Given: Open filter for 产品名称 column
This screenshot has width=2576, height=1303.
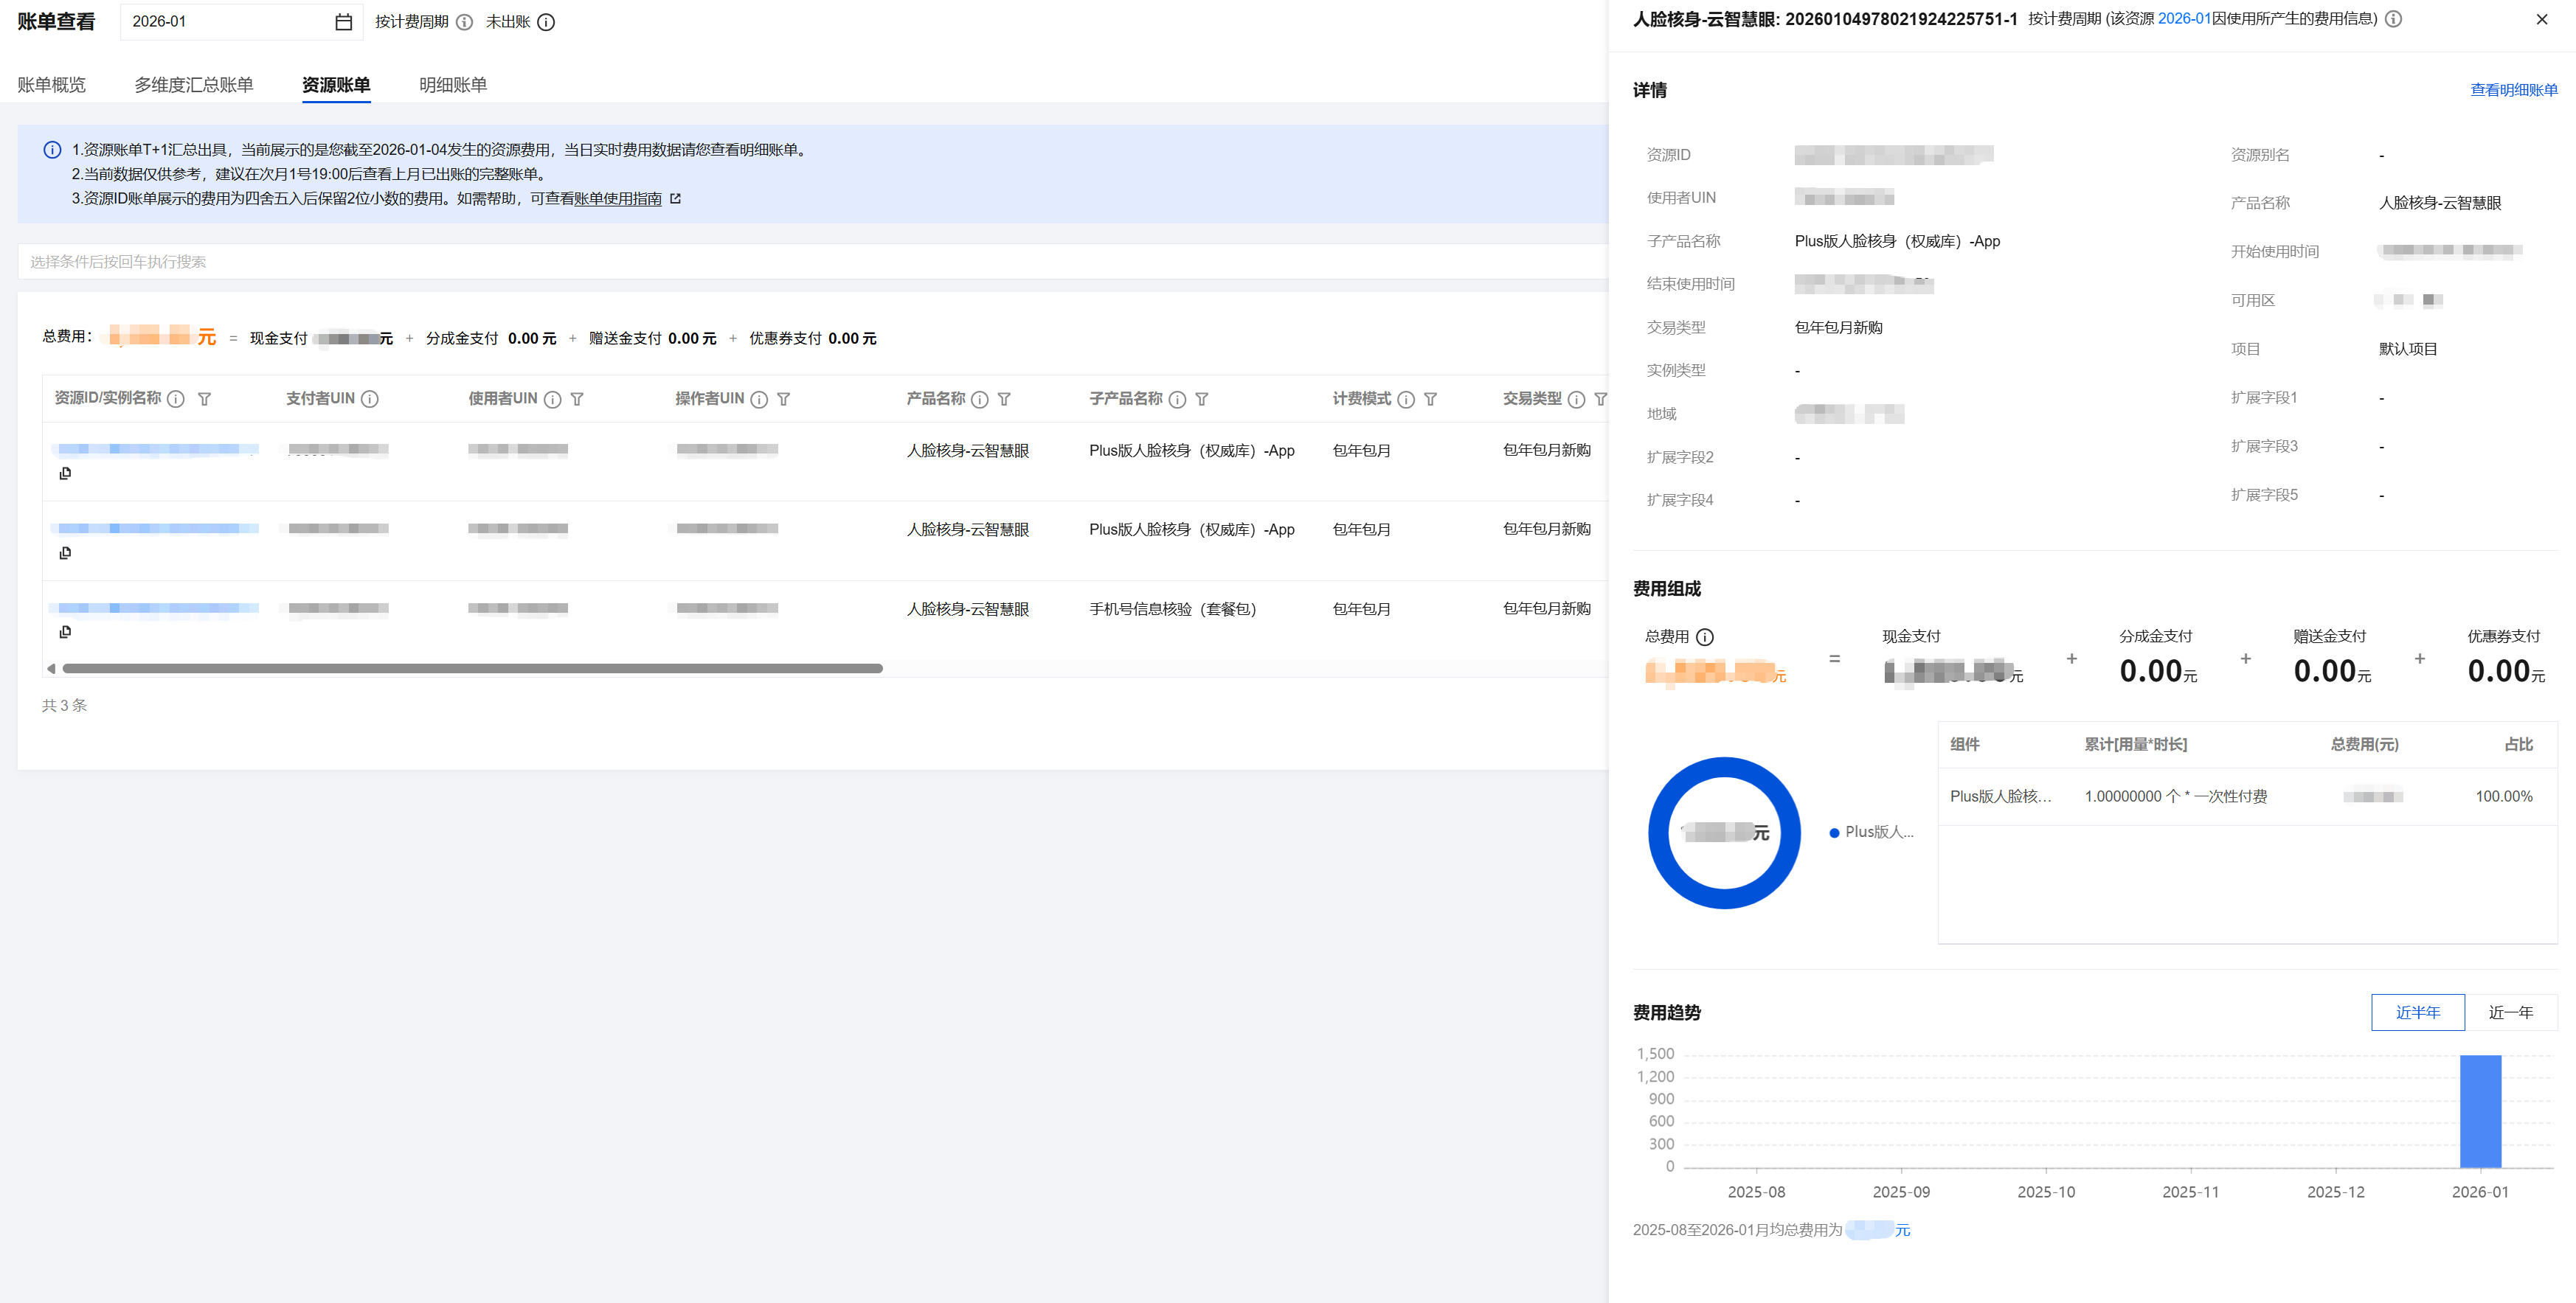Looking at the screenshot, I should click(x=1004, y=399).
